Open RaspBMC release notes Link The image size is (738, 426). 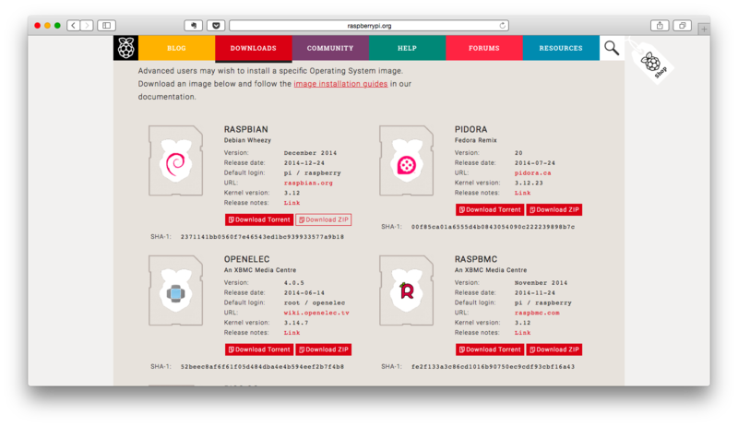pos(522,333)
